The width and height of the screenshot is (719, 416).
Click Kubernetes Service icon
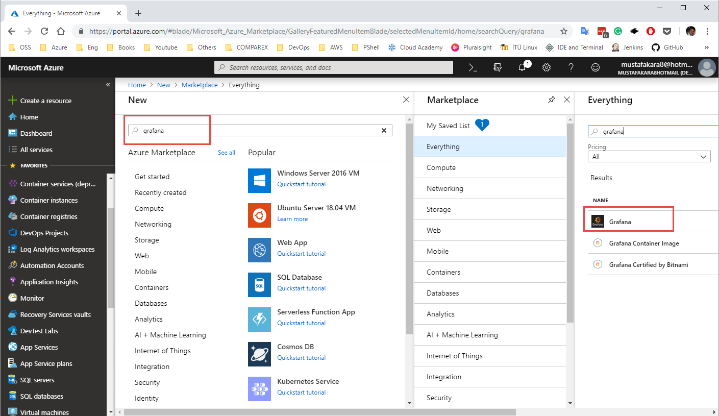click(259, 389)
